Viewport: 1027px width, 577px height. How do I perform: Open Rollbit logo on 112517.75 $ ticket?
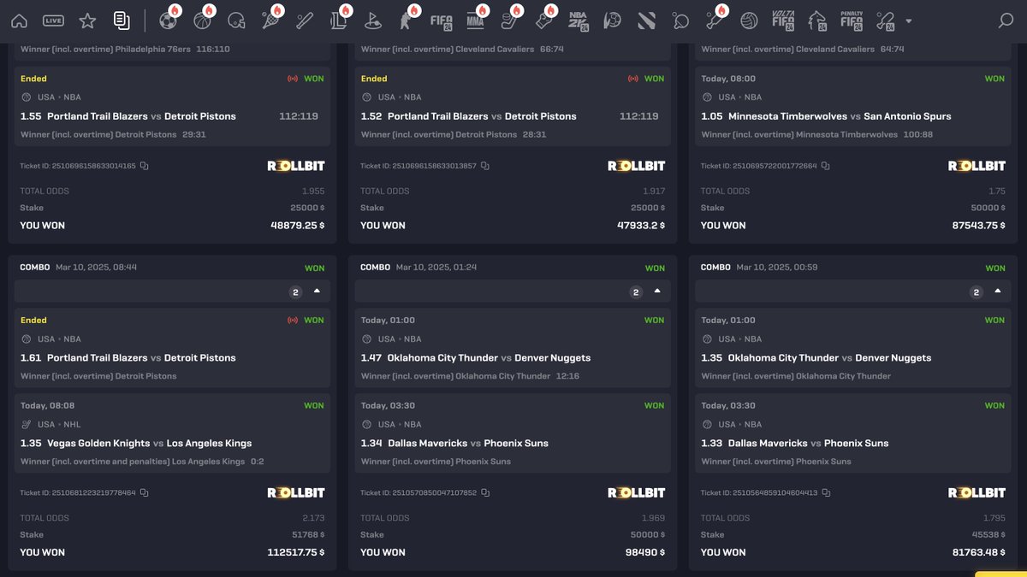pos(296,493)
